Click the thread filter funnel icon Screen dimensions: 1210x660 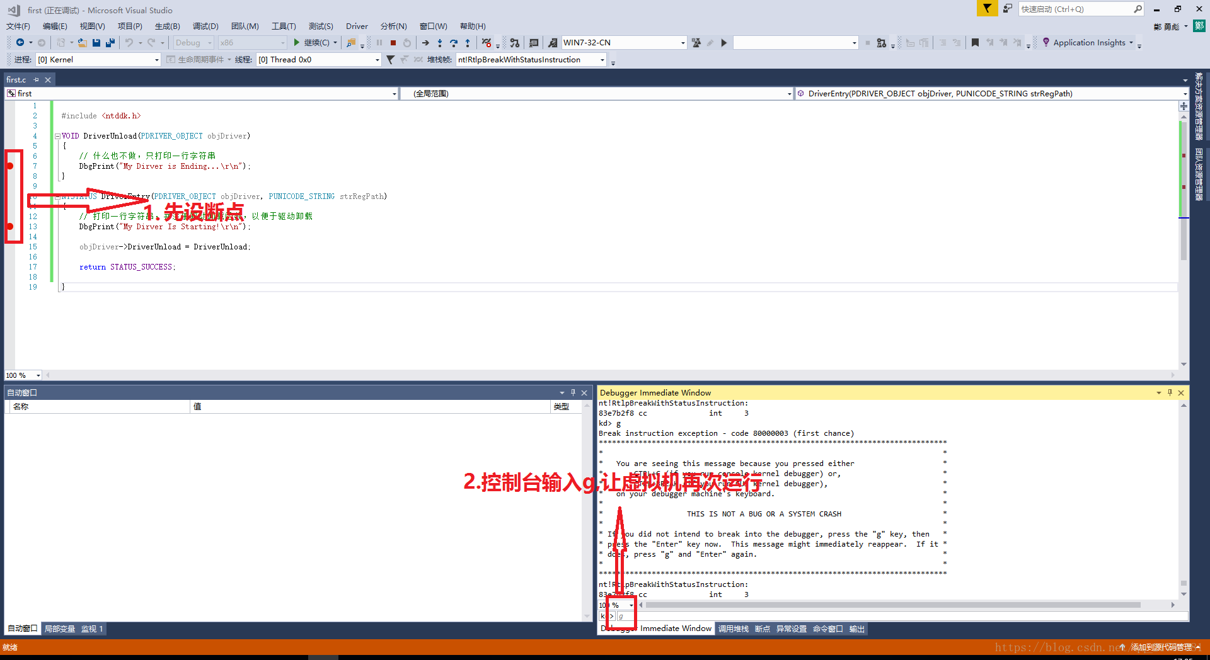click(391, 60)
